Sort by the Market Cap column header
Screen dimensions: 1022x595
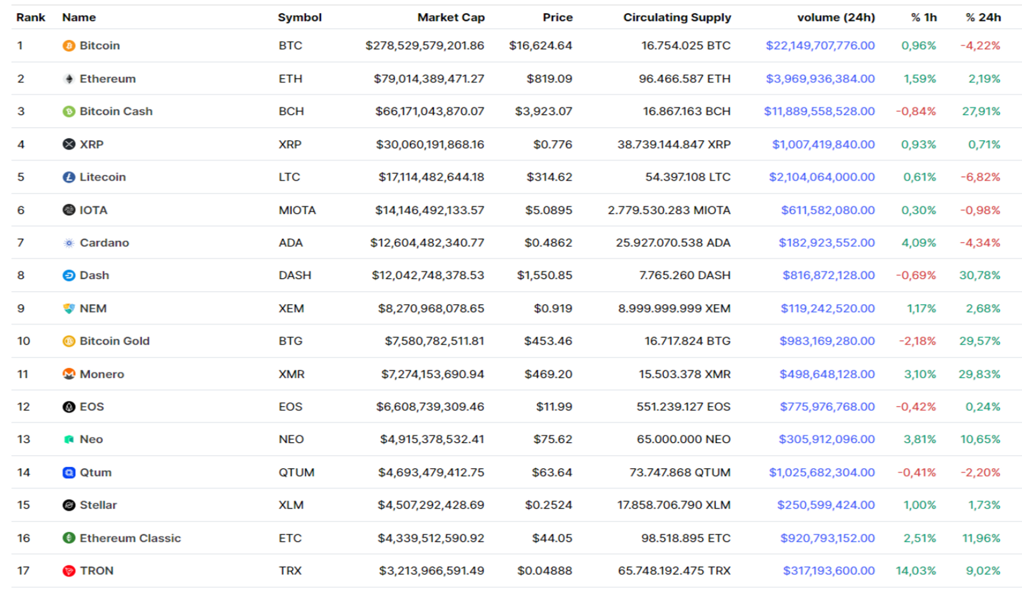(451, 18)
